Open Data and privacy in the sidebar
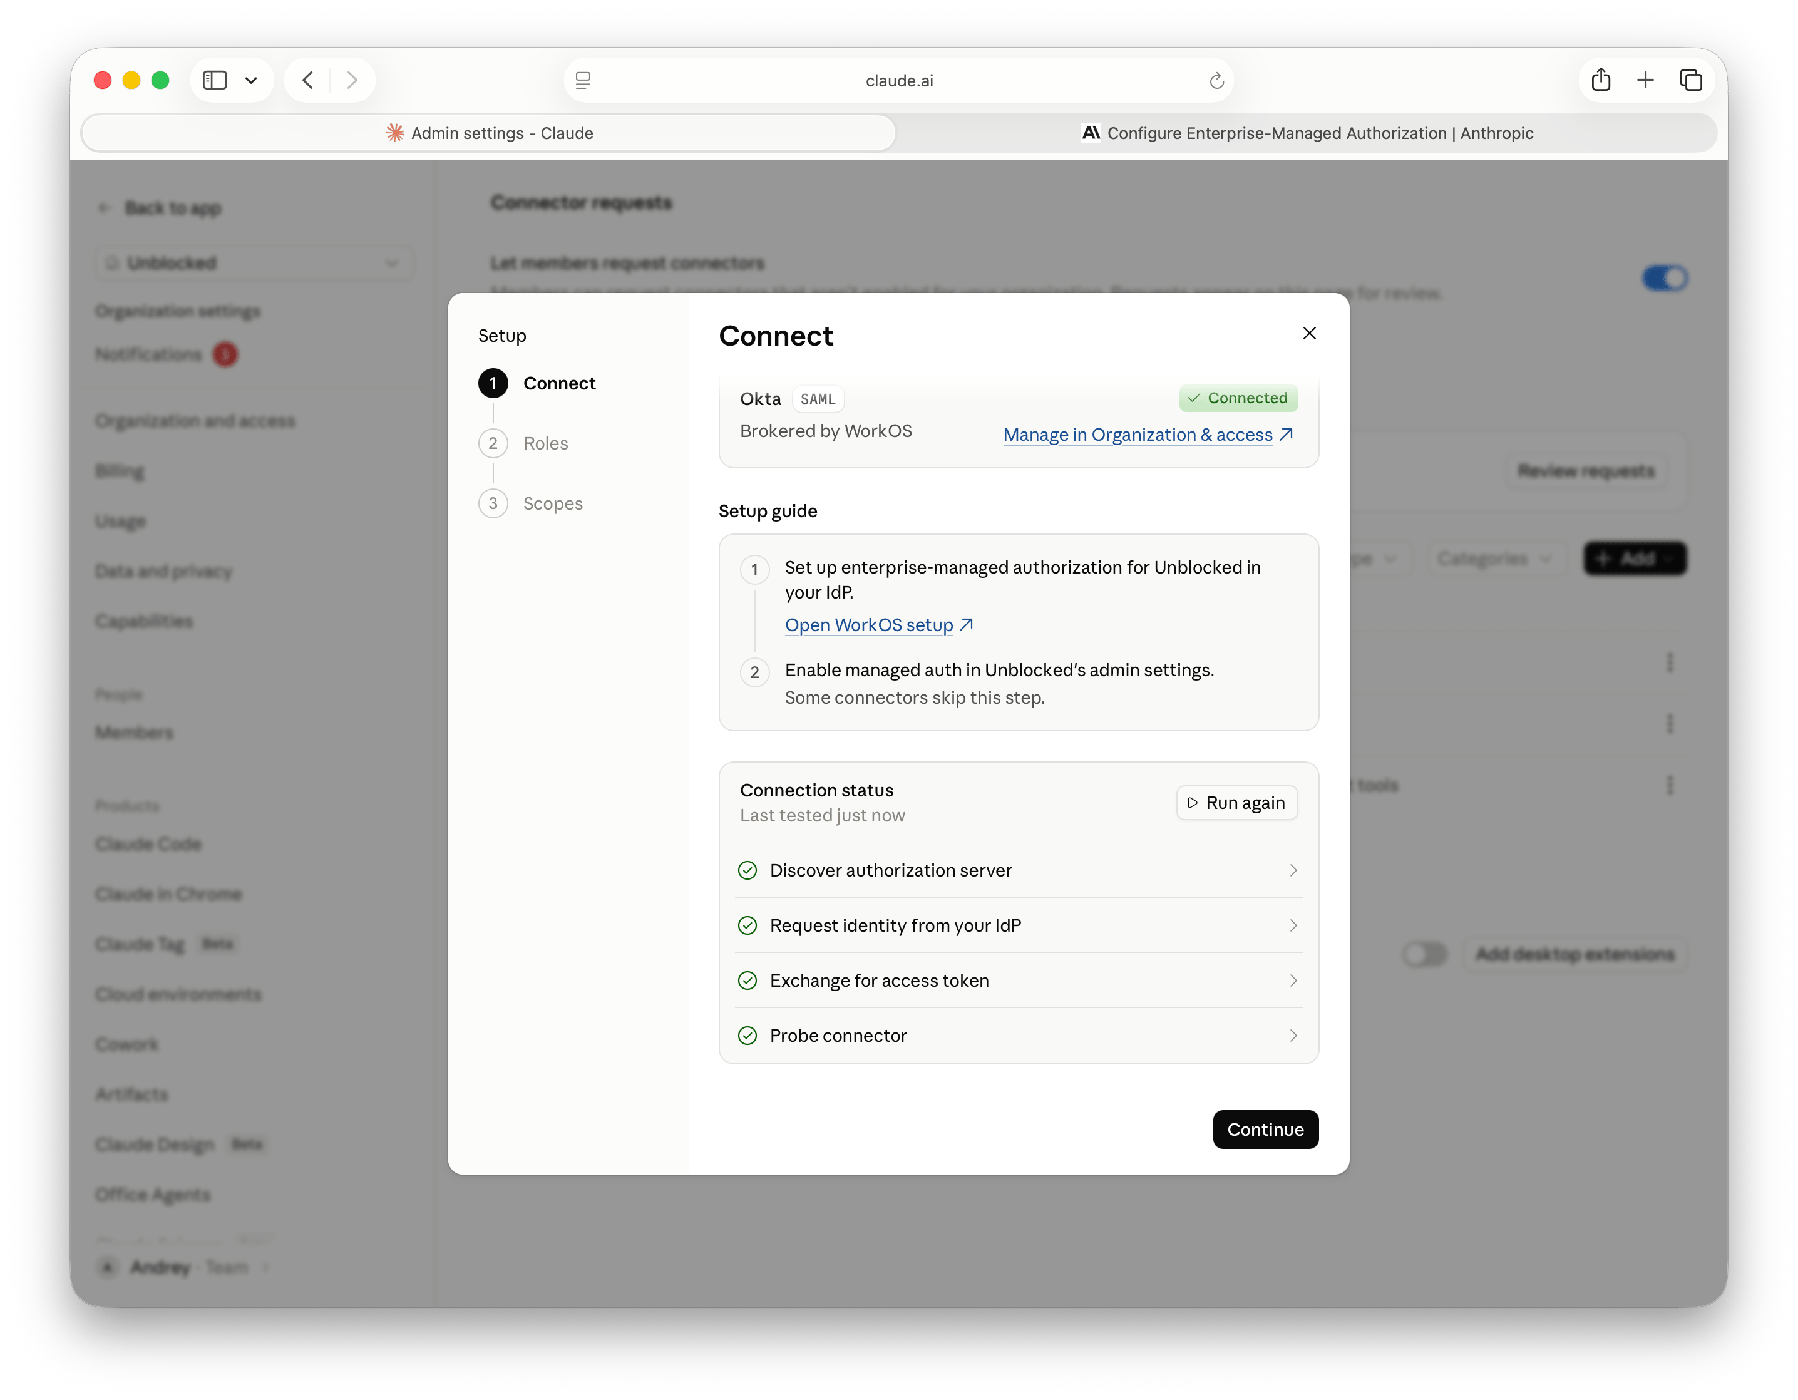1798x1400 pixels. 163,570
